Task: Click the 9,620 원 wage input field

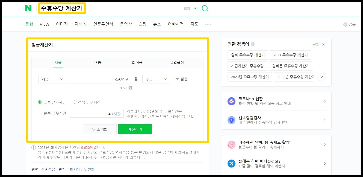Action: tap(100, 79)
